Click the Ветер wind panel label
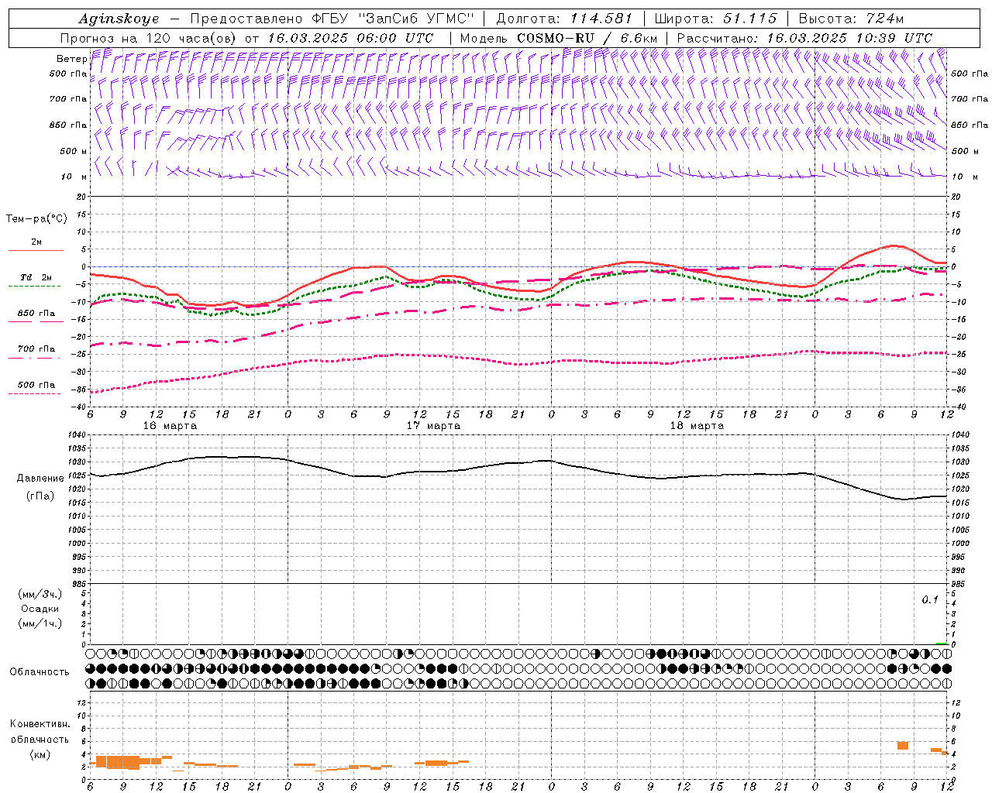 click(x=71, y=59)
